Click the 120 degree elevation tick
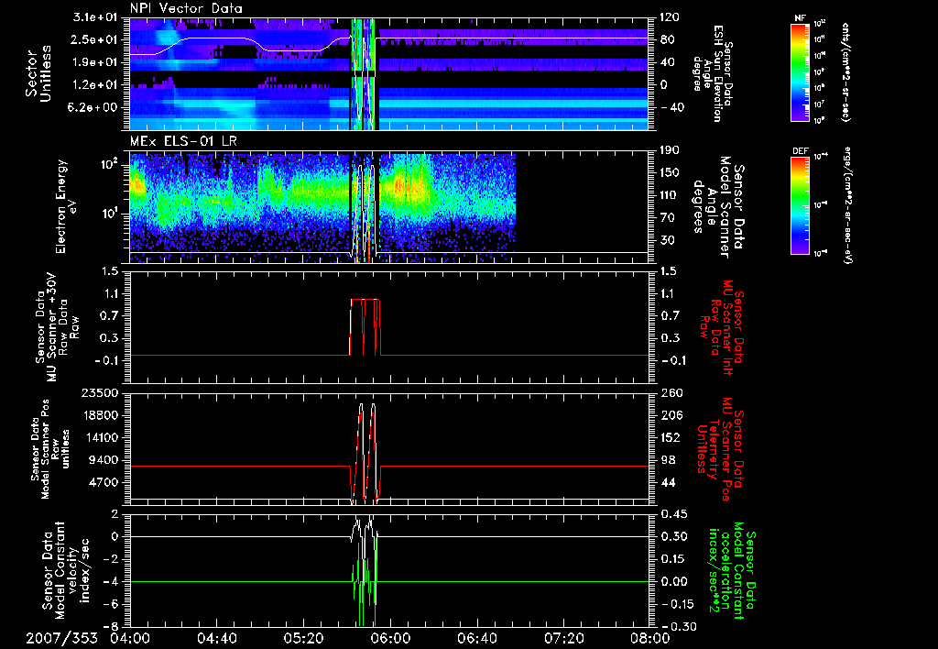Screen dimensions: 938x649 pyautogui.click(x=670, y=17)
